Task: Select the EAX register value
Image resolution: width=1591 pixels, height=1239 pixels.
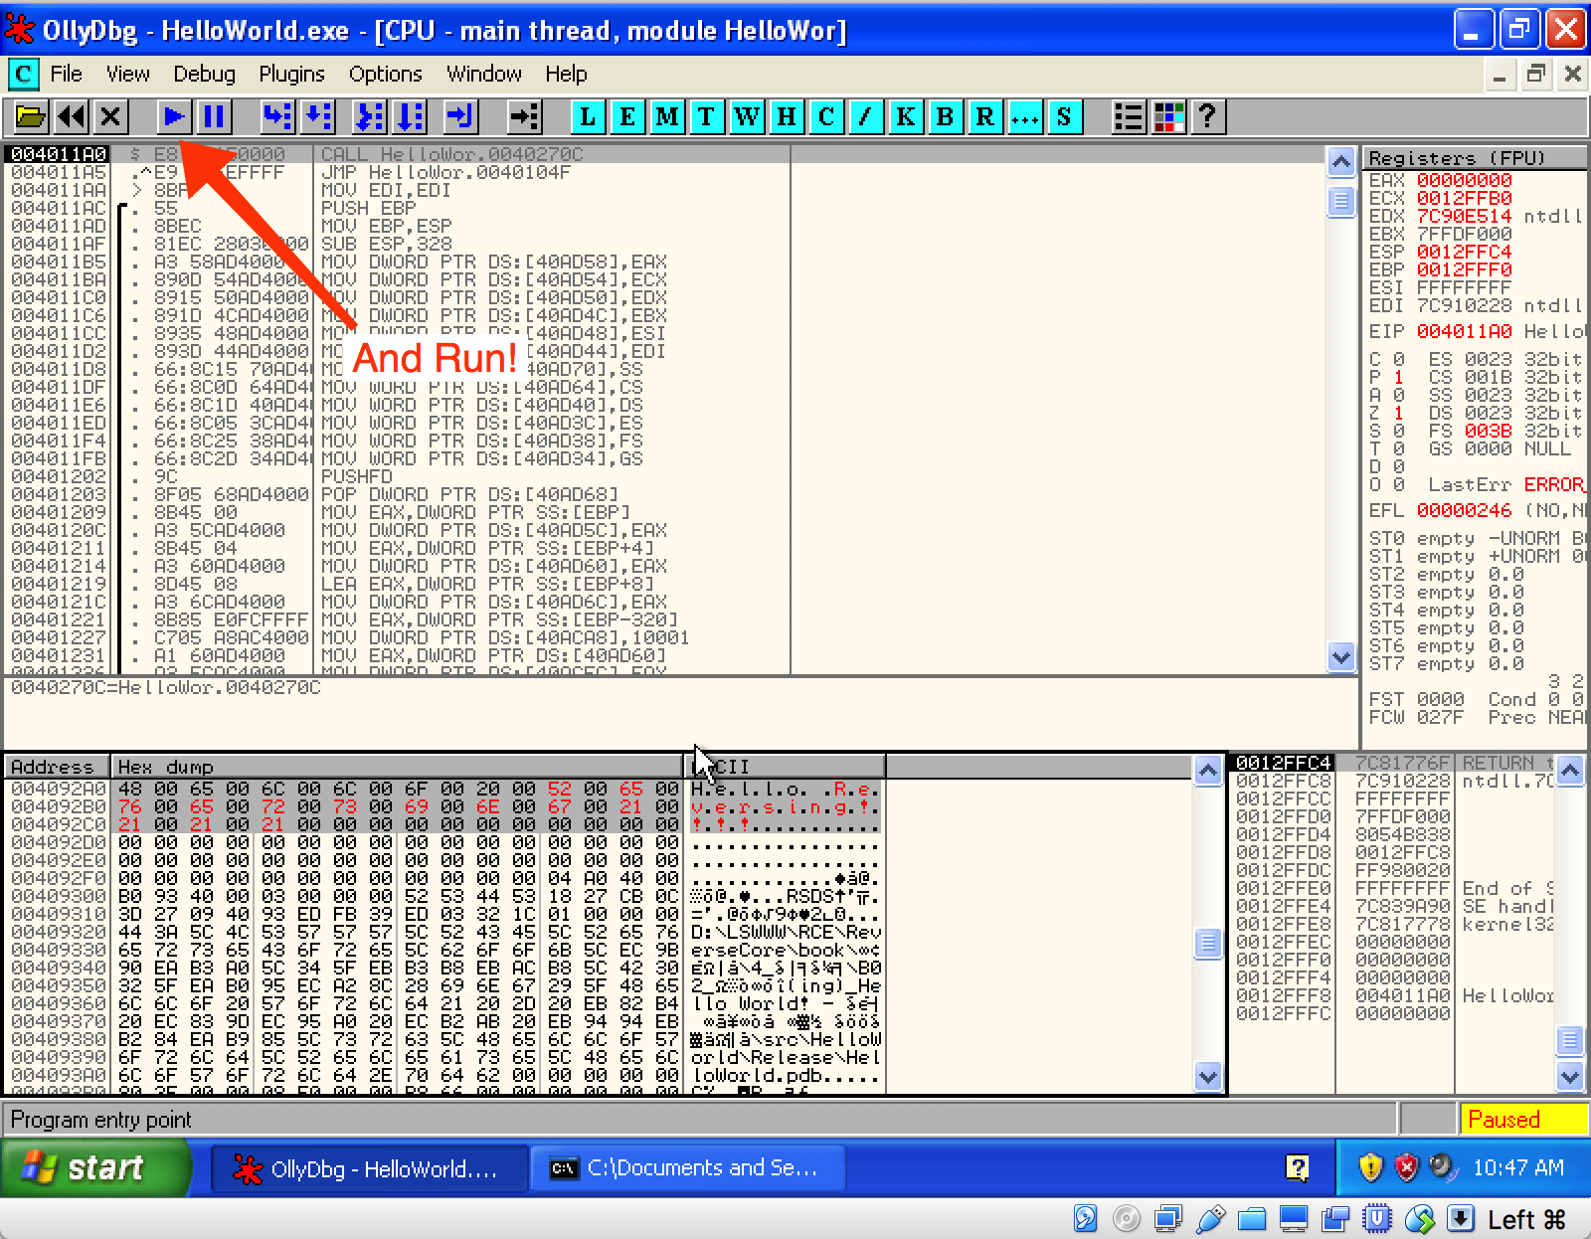Action: [x=1464, y=180]
